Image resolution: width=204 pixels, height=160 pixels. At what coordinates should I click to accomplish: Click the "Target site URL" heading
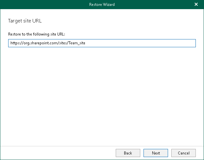coord(25,21)
